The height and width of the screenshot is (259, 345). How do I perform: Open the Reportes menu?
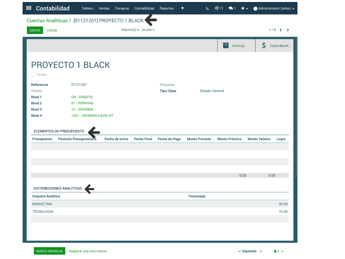[x=167, y=8]
